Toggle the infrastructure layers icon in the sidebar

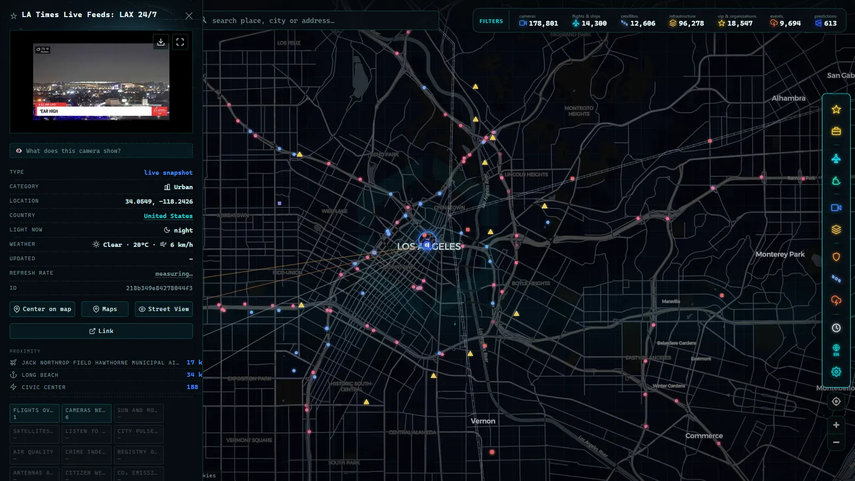(x=836, y=230)
